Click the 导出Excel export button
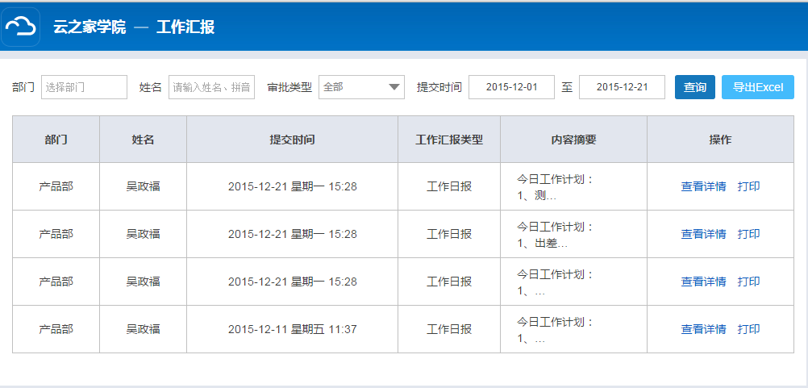Viewport: 808px width, 388px height. [757, 87]
